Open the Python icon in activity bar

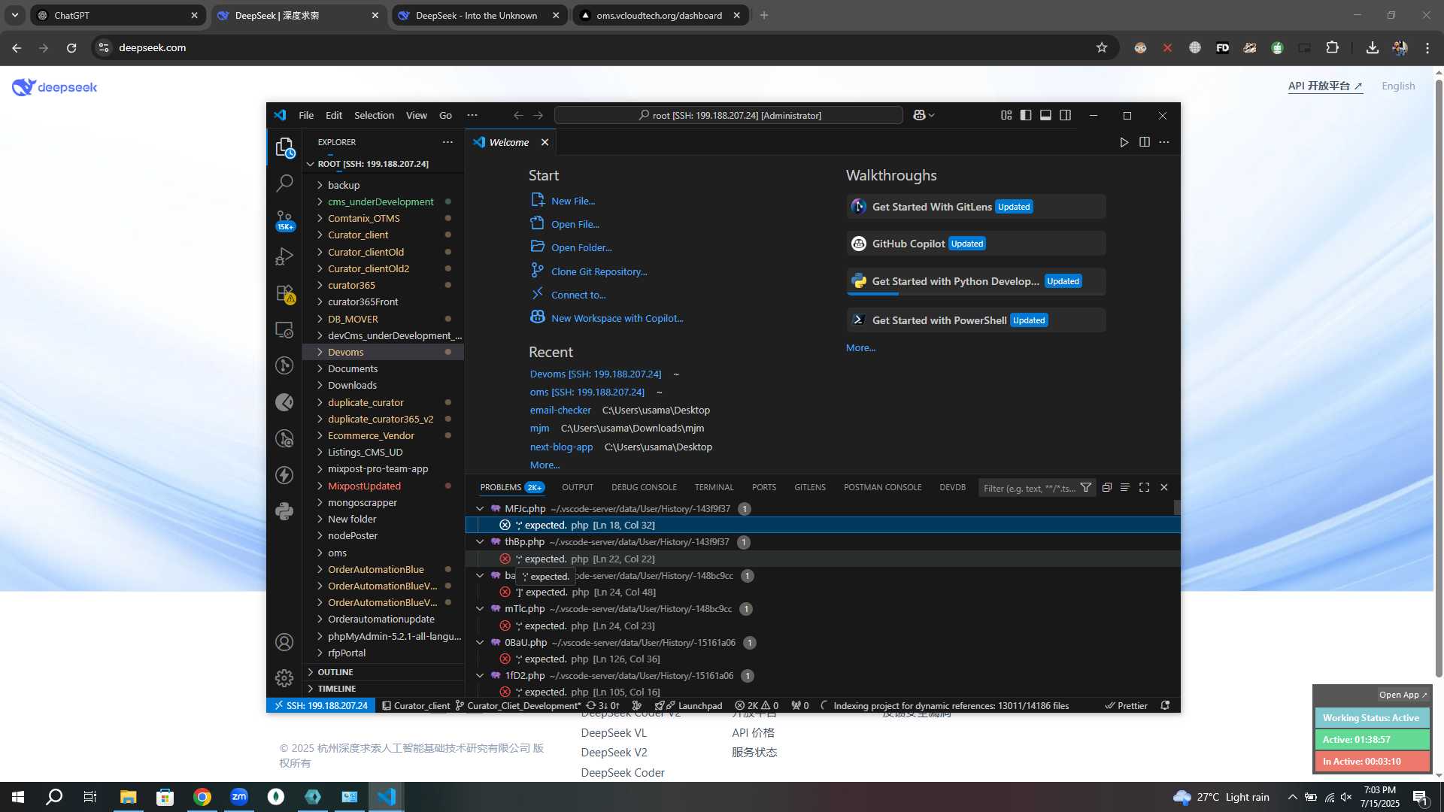284,511
